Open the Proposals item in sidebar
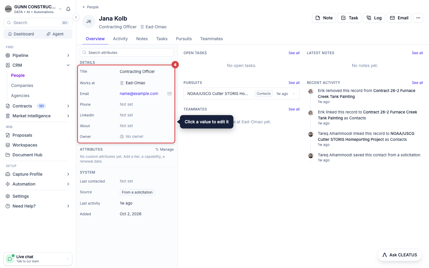The width and height of the screenshot is (429, 268). [x=38, y=135]
